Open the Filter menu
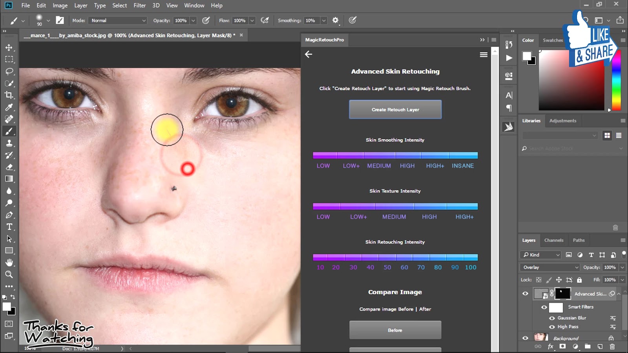This screenshot has width=628, height=353. click(x=139, y=5)
